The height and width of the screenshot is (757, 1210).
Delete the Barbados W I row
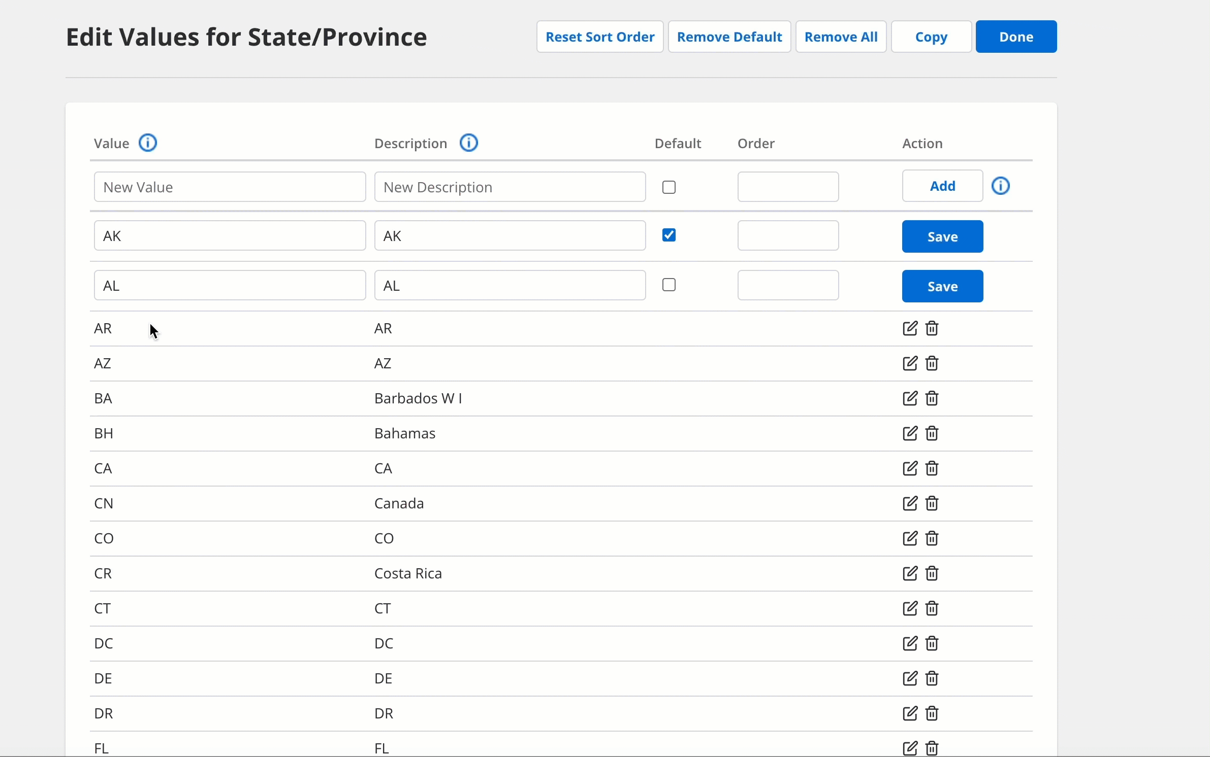tap(932, 398)
